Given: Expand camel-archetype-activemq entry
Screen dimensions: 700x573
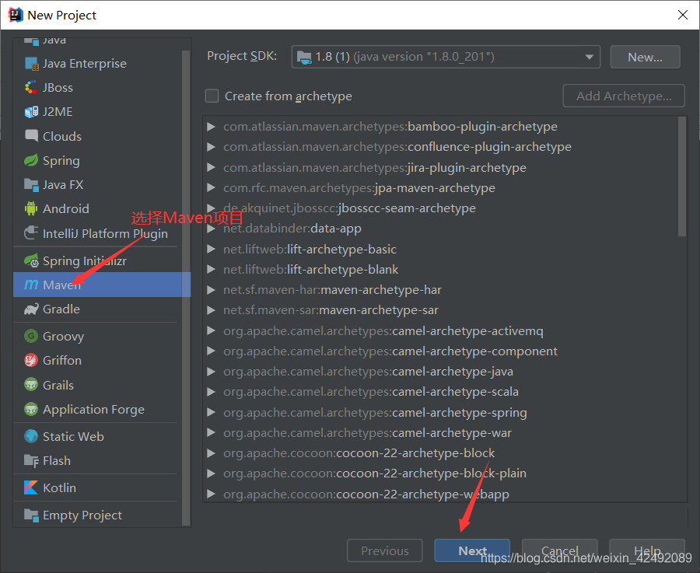Looking at the screenshot, I should 211,330.
